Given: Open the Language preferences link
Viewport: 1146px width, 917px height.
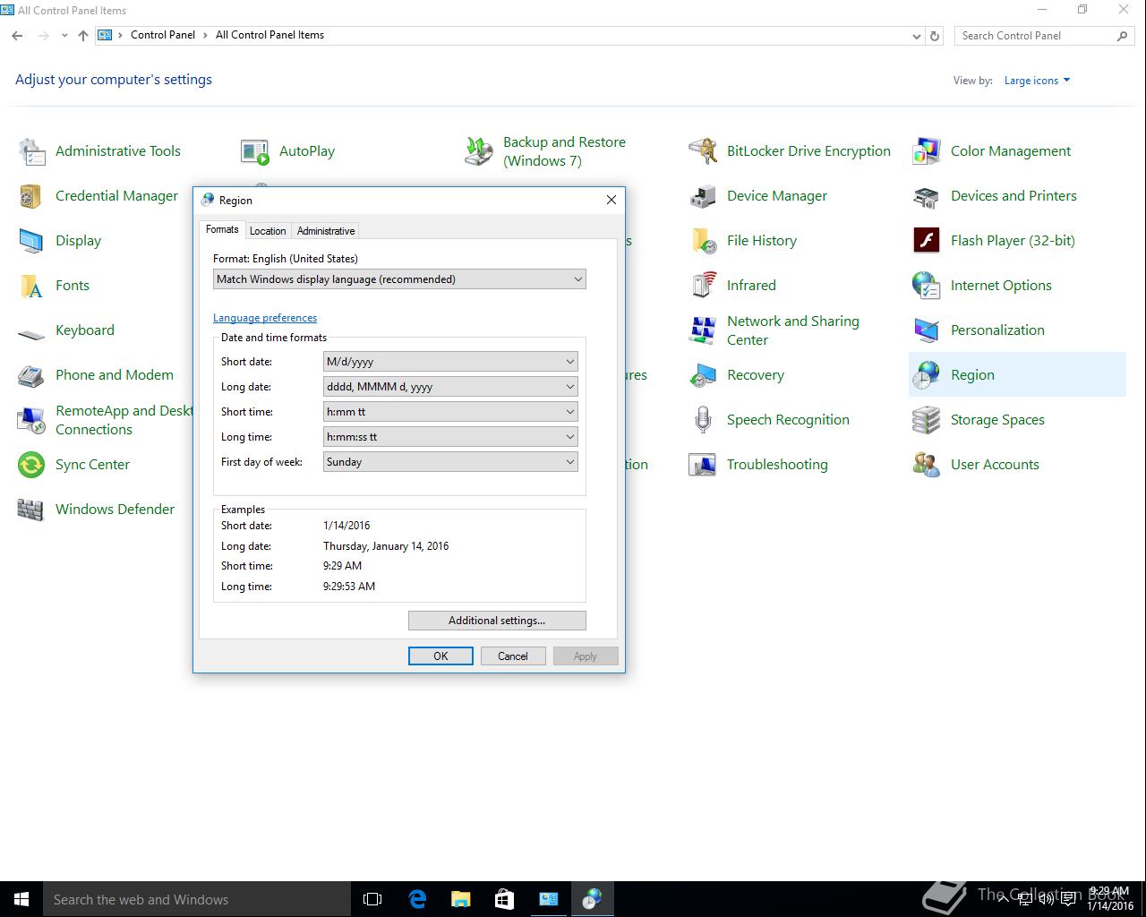Looking at the screenshot, I should click(265, 318).
